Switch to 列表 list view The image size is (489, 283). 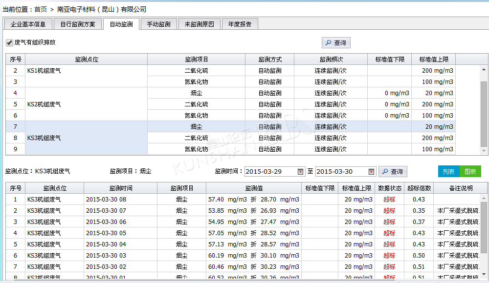(x=449, y=172)
